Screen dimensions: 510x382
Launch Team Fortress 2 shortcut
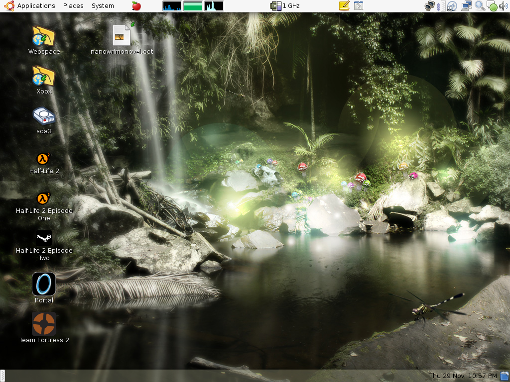pyautogui.click(x=44, y=324)
